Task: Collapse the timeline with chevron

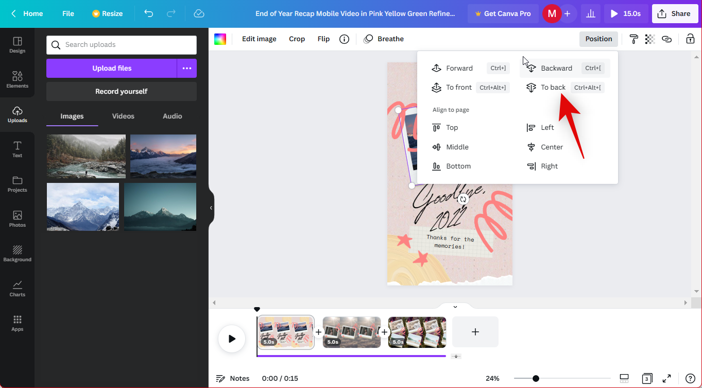Action: [x=455, y=307]
